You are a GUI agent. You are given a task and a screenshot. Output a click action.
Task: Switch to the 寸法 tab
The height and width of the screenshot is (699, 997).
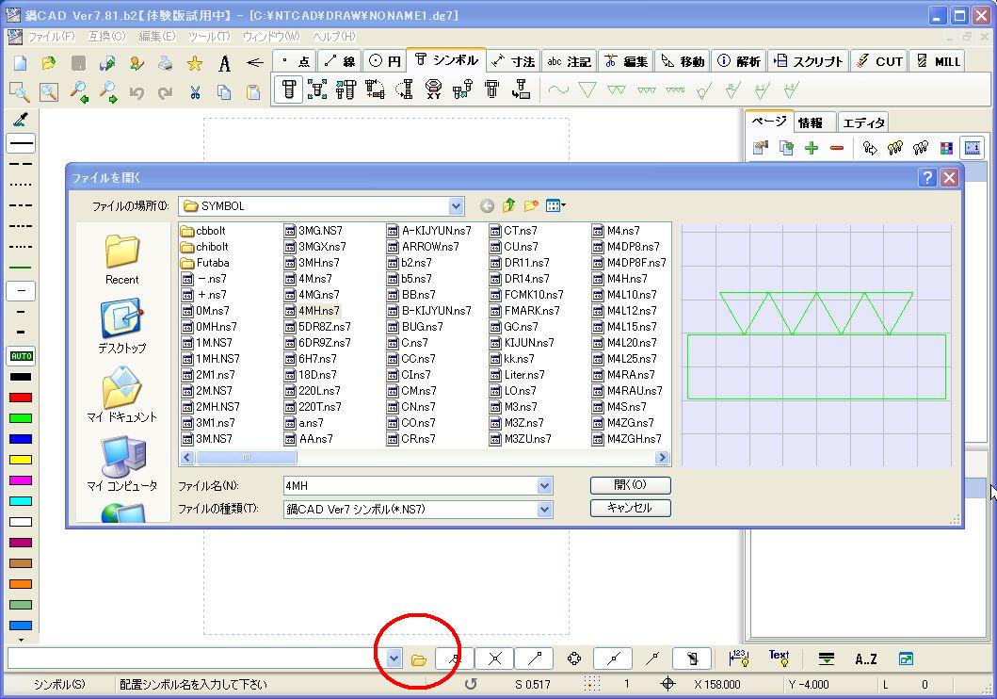(514, 61)
